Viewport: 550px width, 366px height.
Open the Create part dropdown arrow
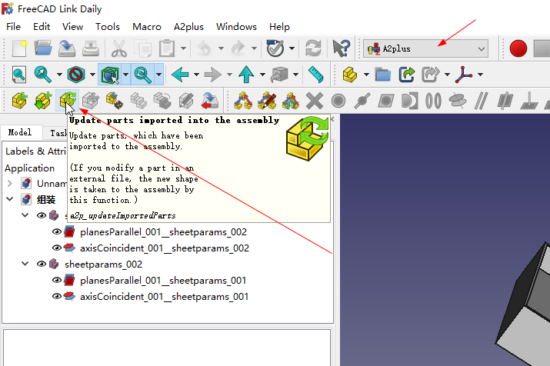pos(366,75)
